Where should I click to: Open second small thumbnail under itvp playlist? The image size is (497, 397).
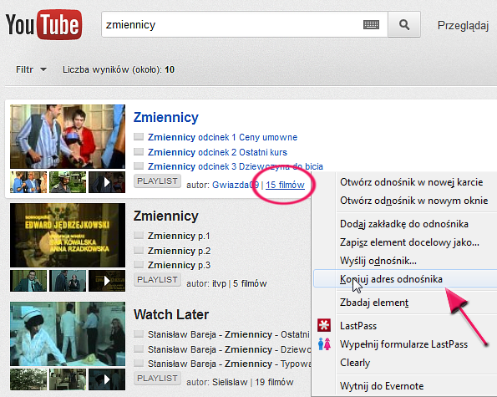(x=68, y=281)
